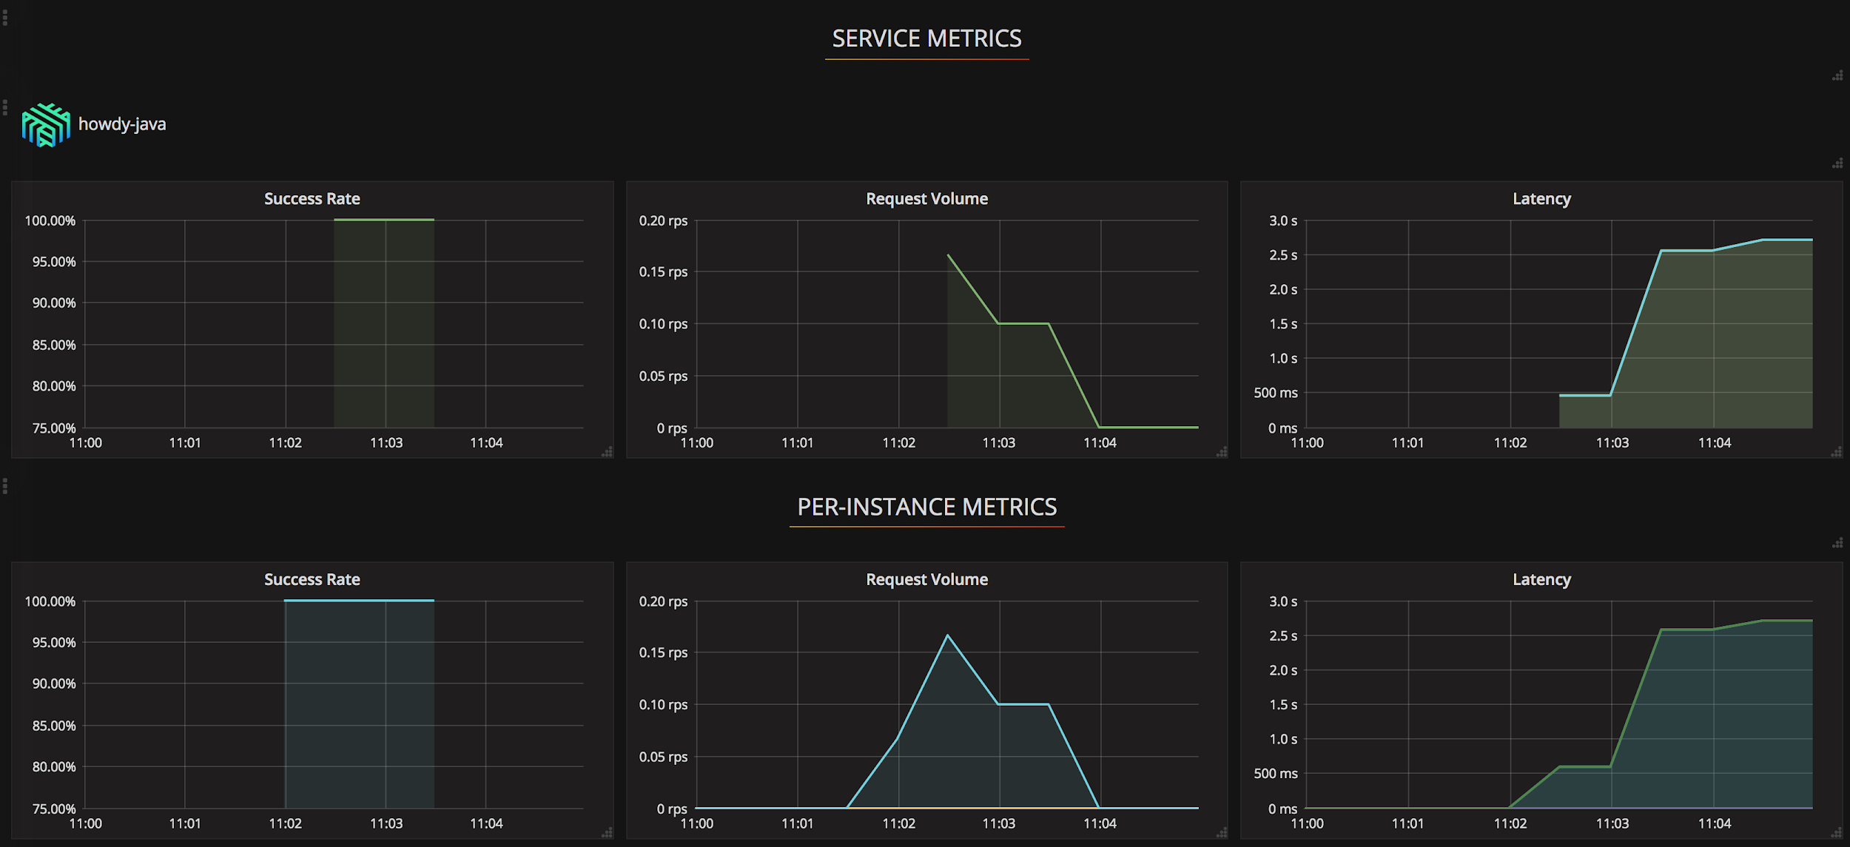The height and width of the screenshot is (847, 1850).
Task: Click the PER-INSTANCE METRICS heading text
Action: click(x=926, y=507)
